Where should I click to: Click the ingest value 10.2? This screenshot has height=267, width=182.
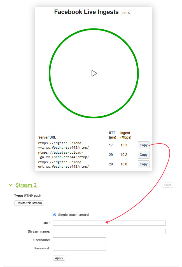point(124,155)
